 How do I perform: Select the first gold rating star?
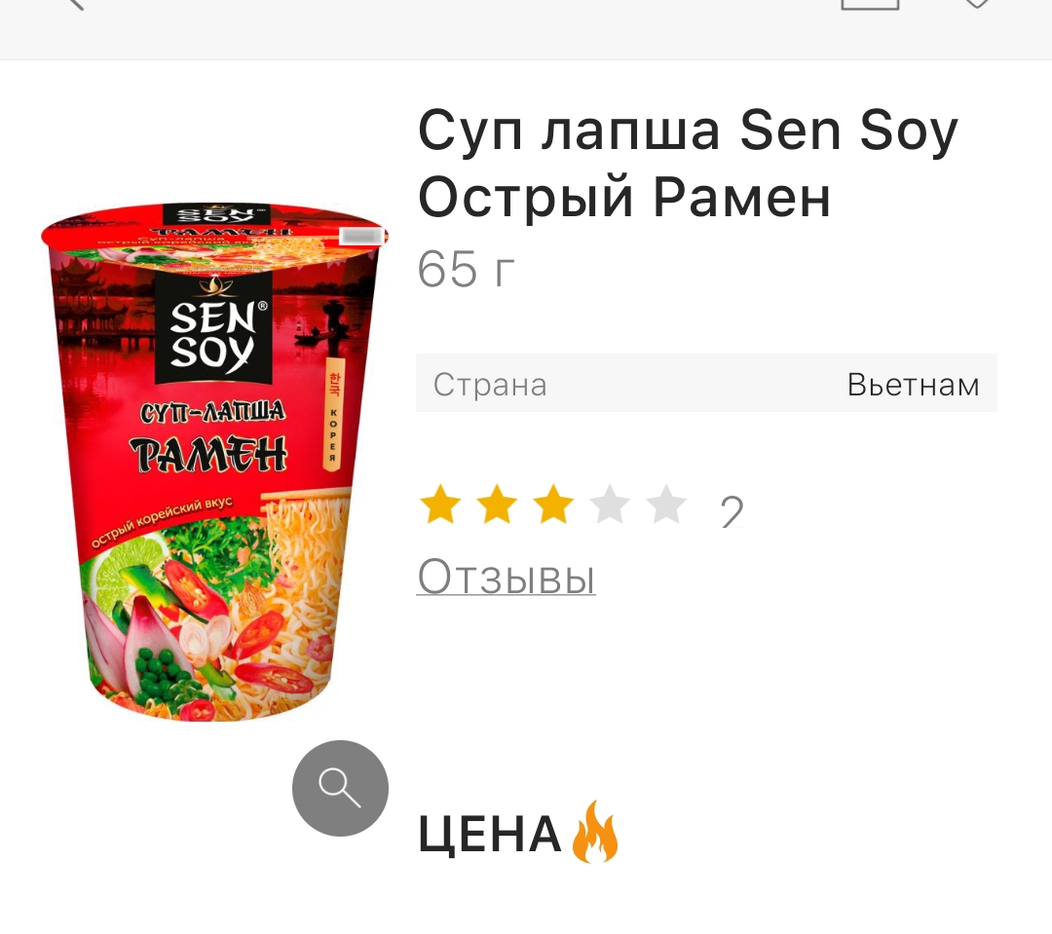[440, 504]
